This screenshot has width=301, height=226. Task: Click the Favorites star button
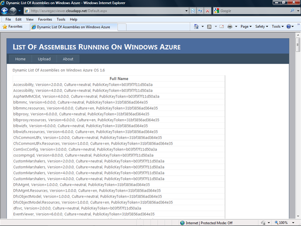[x=13, y=26]
